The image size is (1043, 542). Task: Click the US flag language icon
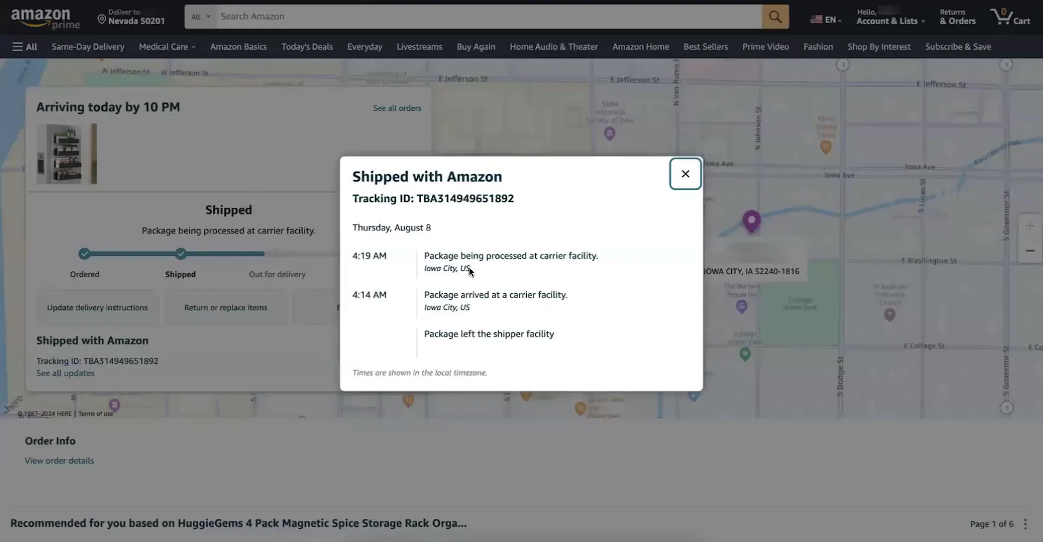click(816, 20)
